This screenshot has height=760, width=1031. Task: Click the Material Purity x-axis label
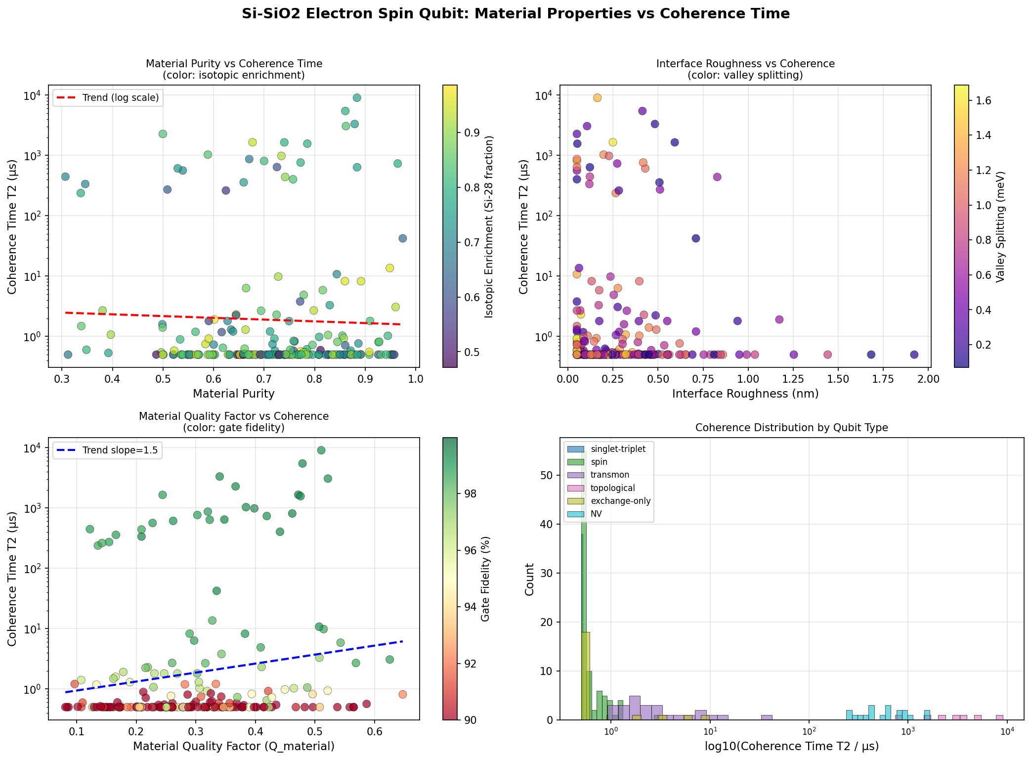(233, 394)
